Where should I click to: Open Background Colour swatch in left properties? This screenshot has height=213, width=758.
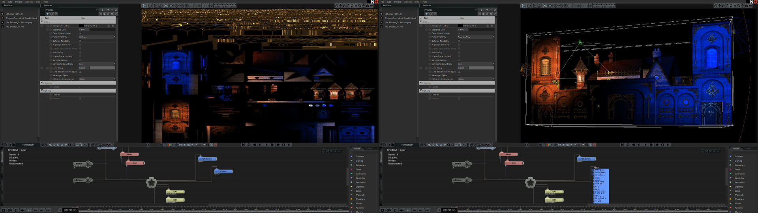pos(81,26)
